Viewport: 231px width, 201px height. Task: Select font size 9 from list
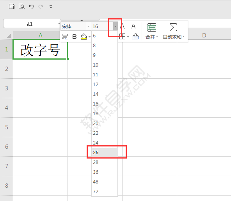tap(105, 55)
